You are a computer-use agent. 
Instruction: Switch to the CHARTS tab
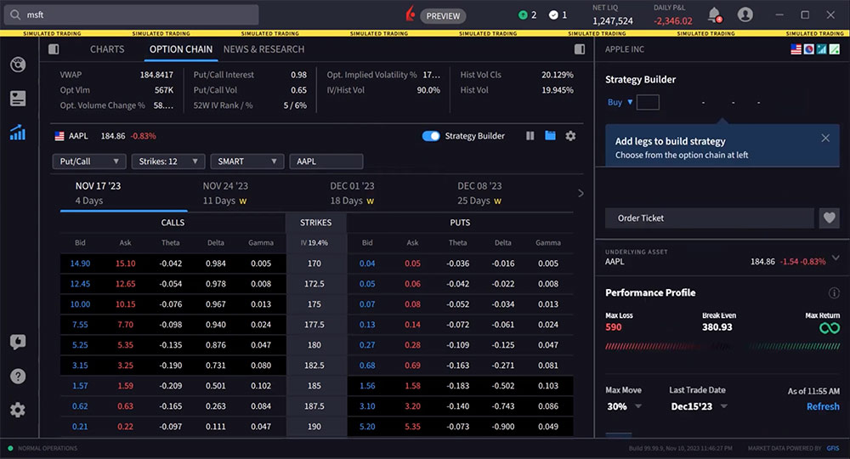(x=107, y=49)
